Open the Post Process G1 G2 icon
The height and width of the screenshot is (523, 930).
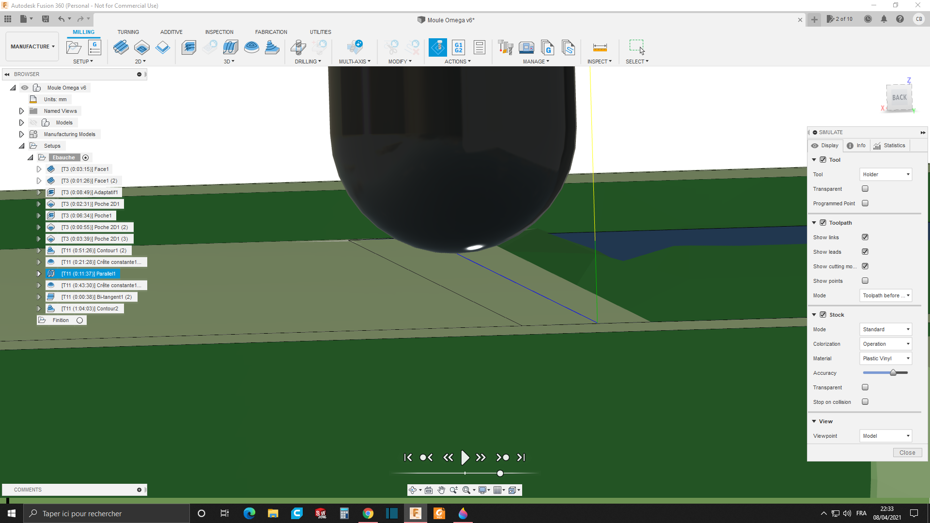pos(459,47)
